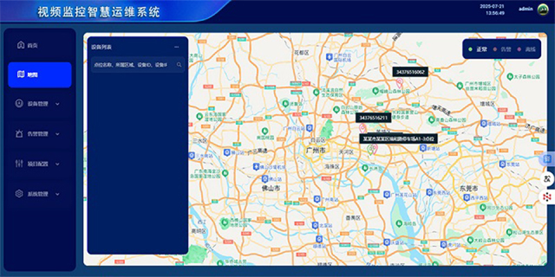
Task: Click the 设备管理 device icon
Action: tap(20, 104)
